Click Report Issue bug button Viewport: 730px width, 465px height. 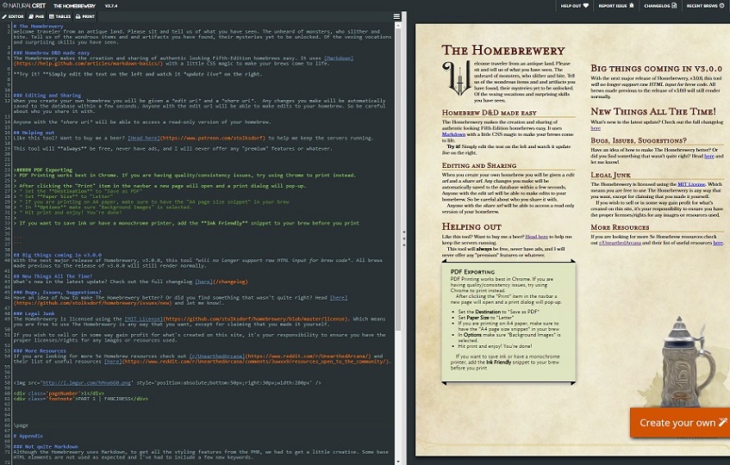[616, 5]
